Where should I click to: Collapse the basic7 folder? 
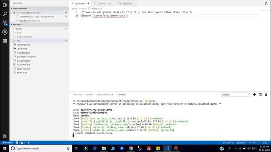tap(19, 29)
